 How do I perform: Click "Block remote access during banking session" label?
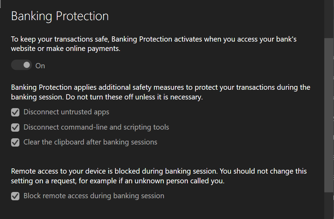point(94,196)
